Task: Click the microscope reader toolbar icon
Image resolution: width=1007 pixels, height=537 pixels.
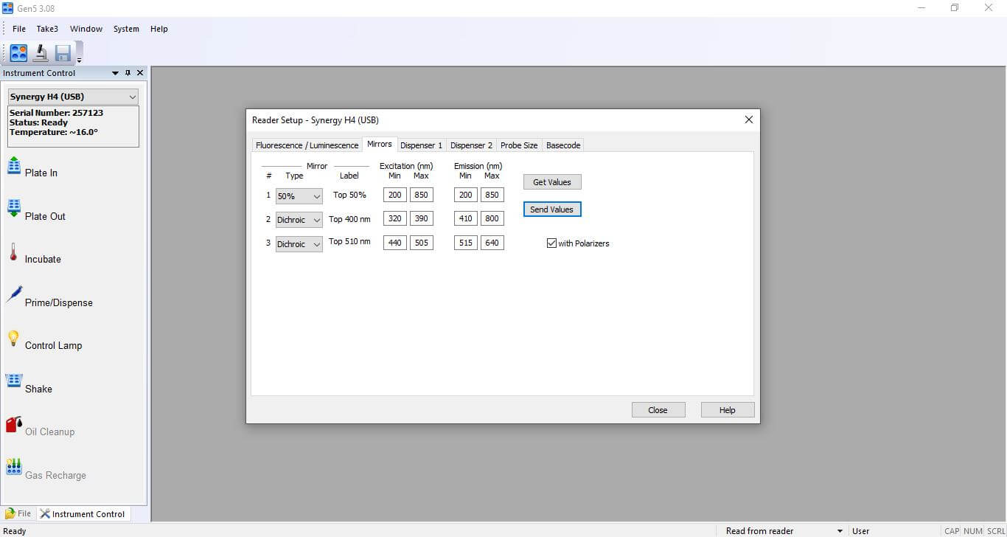Action: pyautogui.click(x=41, y=53)
